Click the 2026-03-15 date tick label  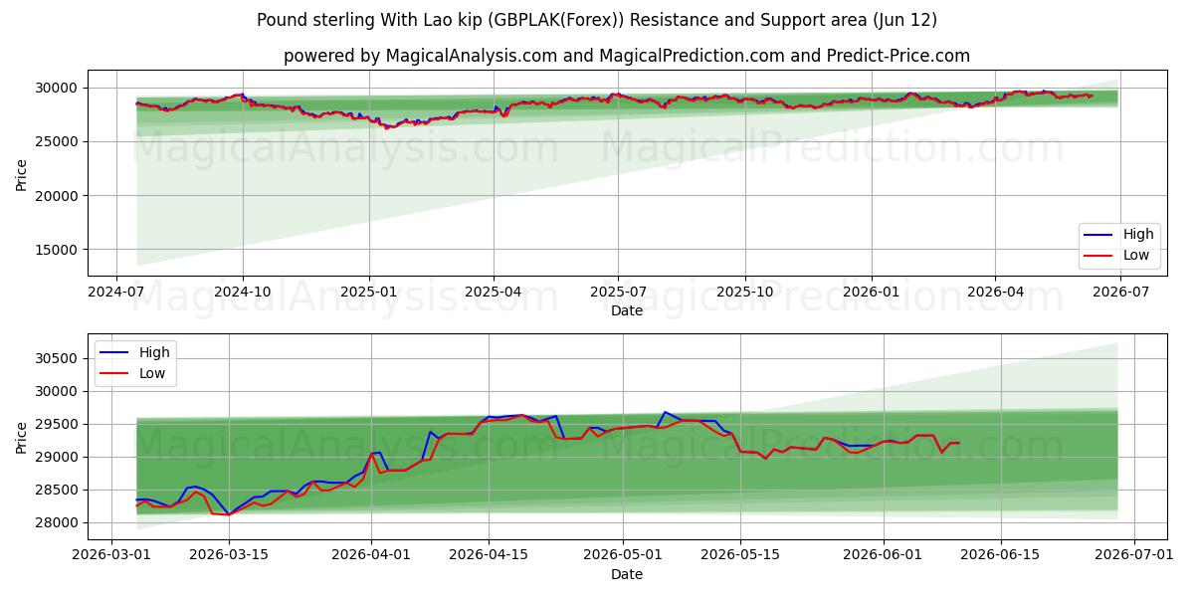(x=229, y=555)
